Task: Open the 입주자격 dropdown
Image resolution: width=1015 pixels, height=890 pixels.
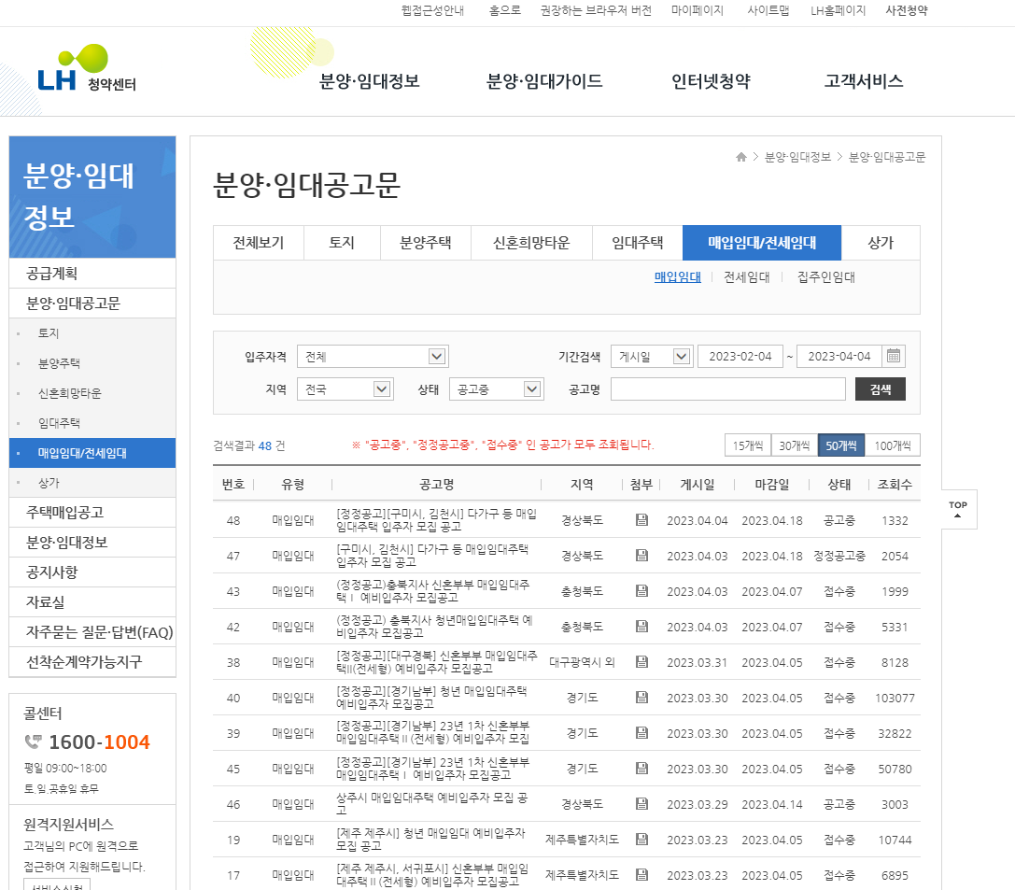Action: 373,356
